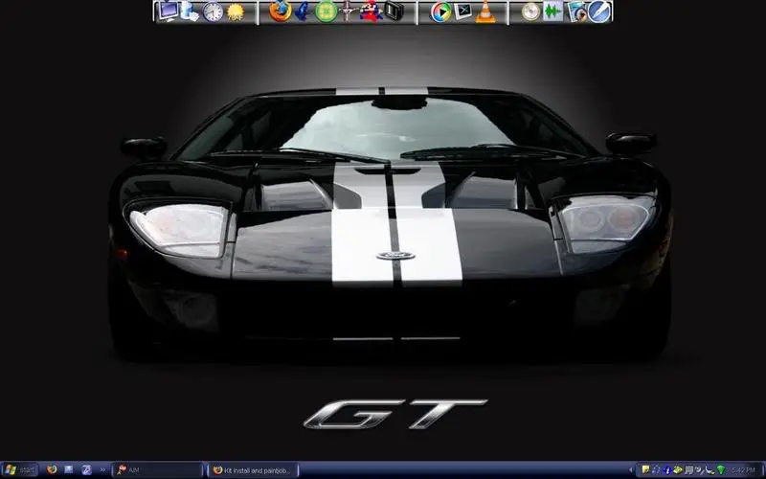Open the Windows Start menu
Screen dimensions: 766x479
(19, 470)
